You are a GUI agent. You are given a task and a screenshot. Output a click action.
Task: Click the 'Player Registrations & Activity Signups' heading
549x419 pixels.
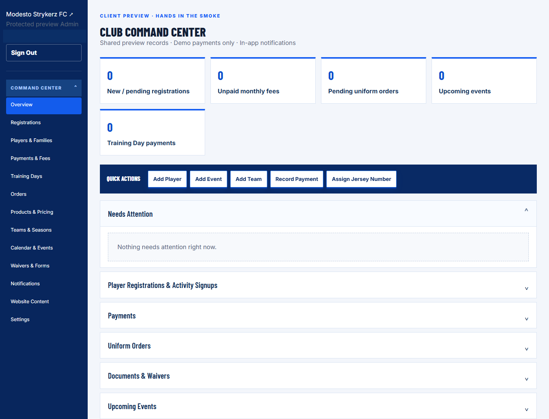click(x=163, y=285)
